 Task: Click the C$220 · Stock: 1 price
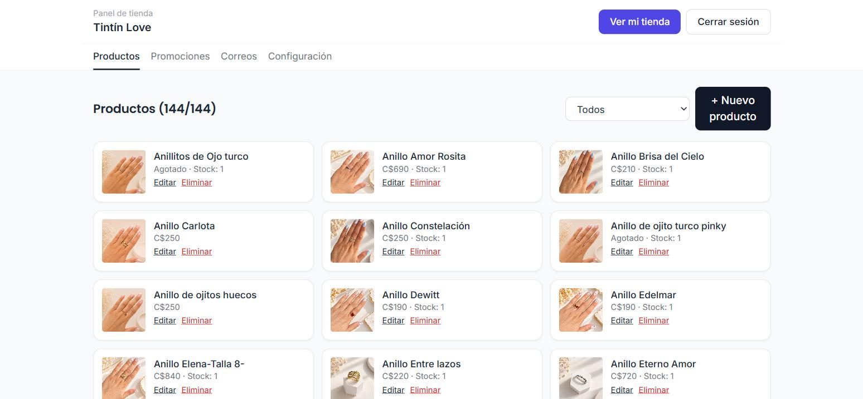coord(414,376)
